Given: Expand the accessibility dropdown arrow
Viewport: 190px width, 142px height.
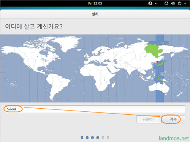Looking at the screenshot, I should (x=156, y=3).
